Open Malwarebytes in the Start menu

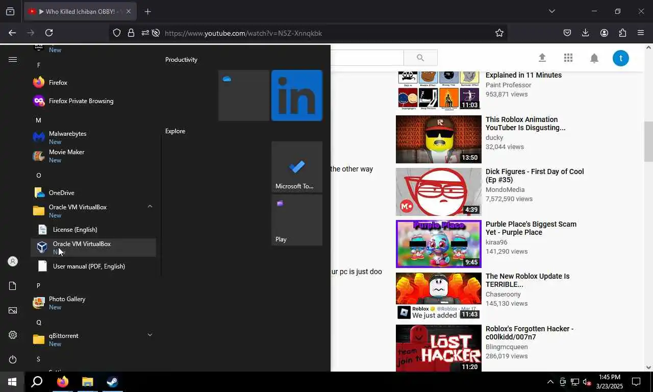(x=93, y=137)
